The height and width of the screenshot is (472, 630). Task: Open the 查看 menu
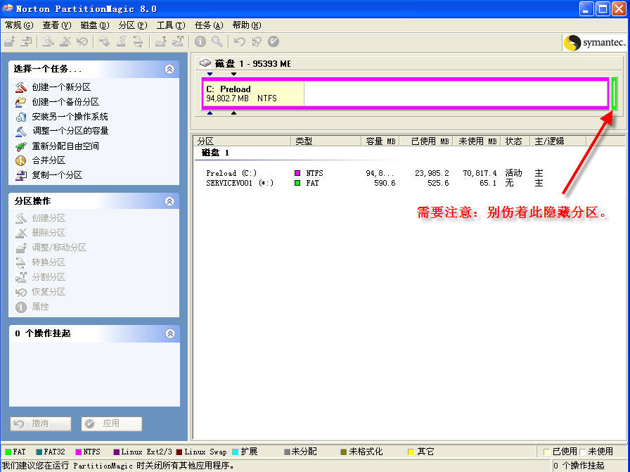coord(57,25)
